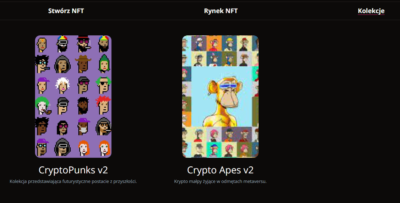Open the Crypto Apes v2 collection image
Screen dimensions: 400x203
coord(220,97)
